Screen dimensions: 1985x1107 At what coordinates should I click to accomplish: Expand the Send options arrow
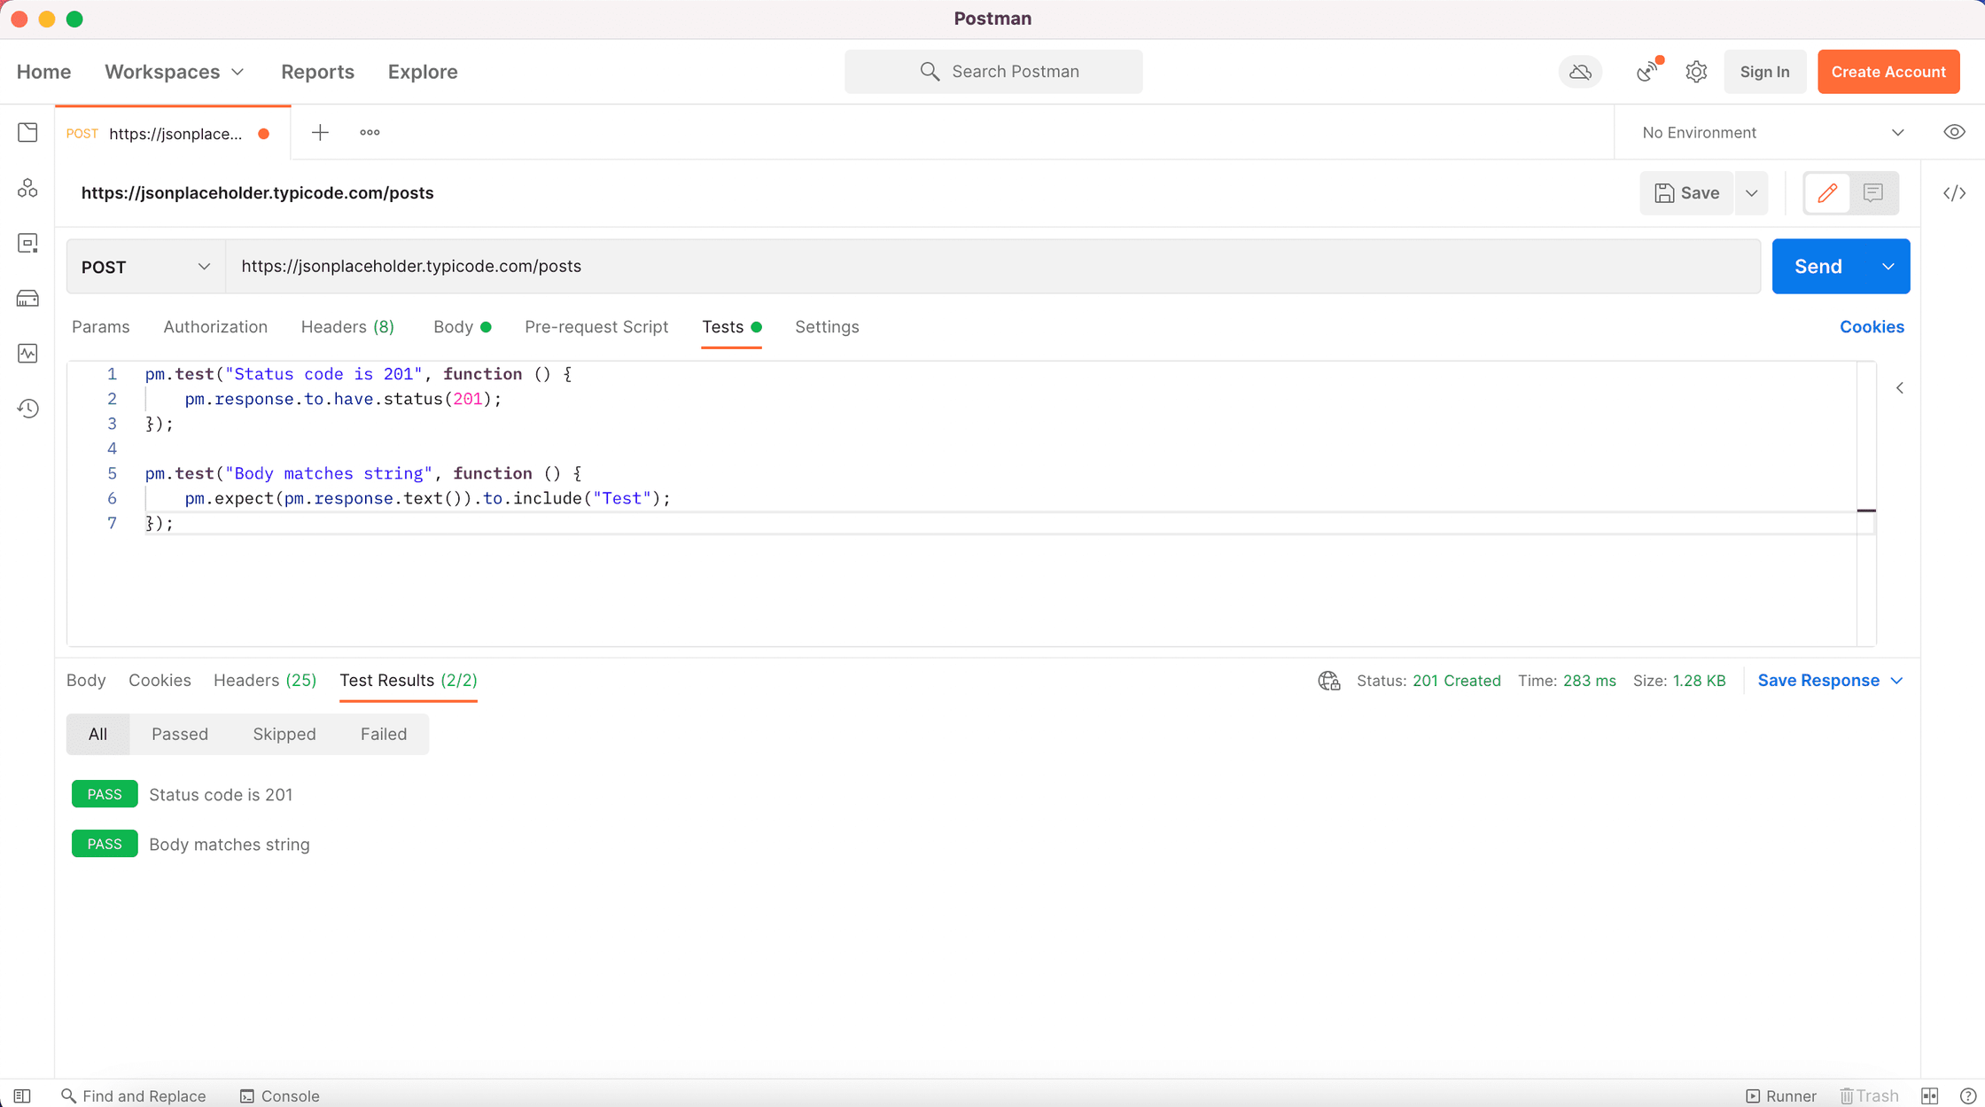click(1888, 267)
